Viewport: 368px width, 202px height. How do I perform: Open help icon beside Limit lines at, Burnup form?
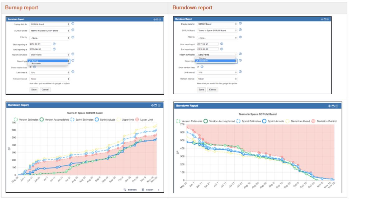pyautogui.click(x=73, y=72)
